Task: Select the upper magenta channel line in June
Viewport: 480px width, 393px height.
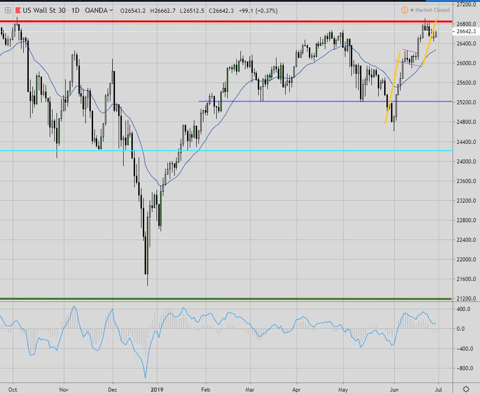Action: [x=410, y=51]
